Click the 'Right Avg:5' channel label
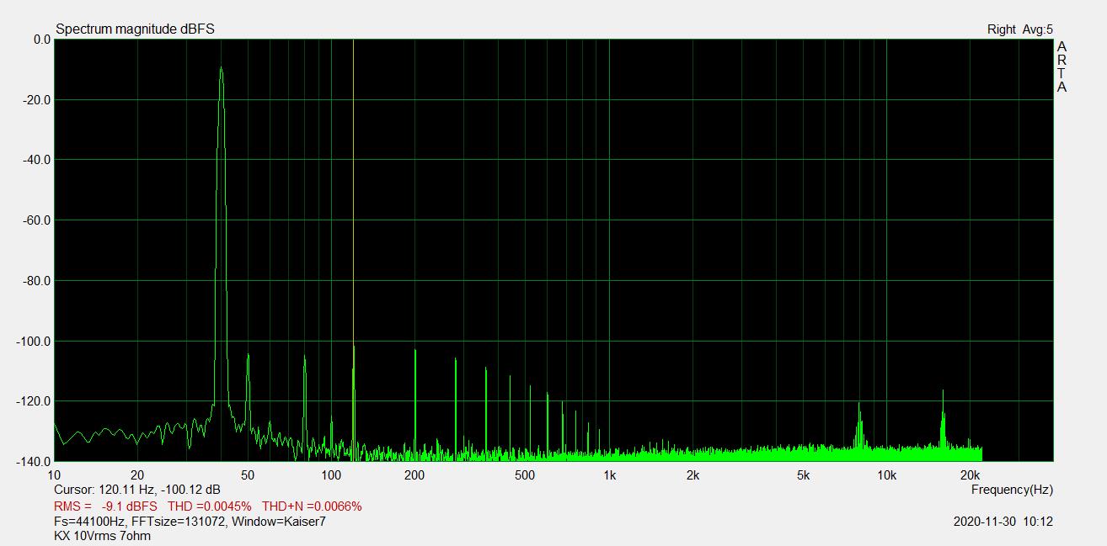The width and height of the screenshot is (1107, 546). coord(1019,29)
